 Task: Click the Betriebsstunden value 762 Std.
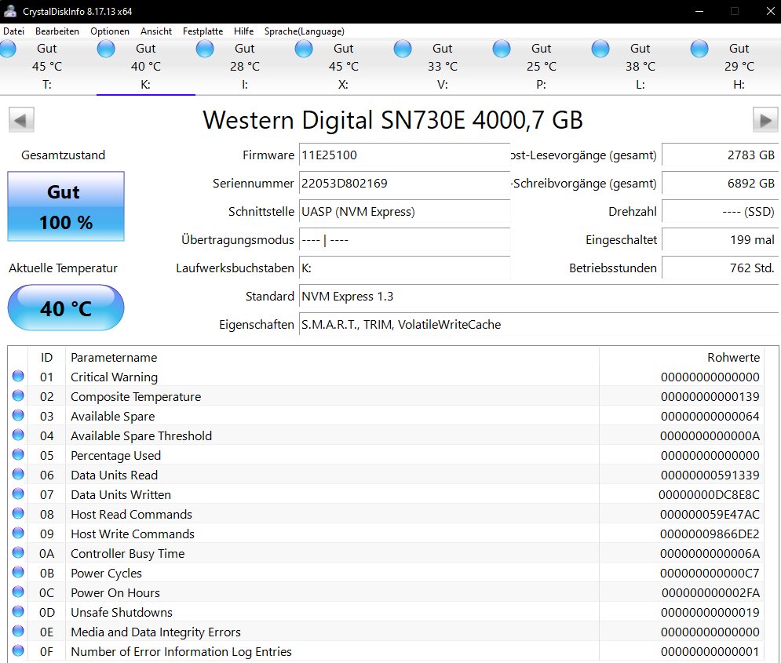click(x=721, y=268)
